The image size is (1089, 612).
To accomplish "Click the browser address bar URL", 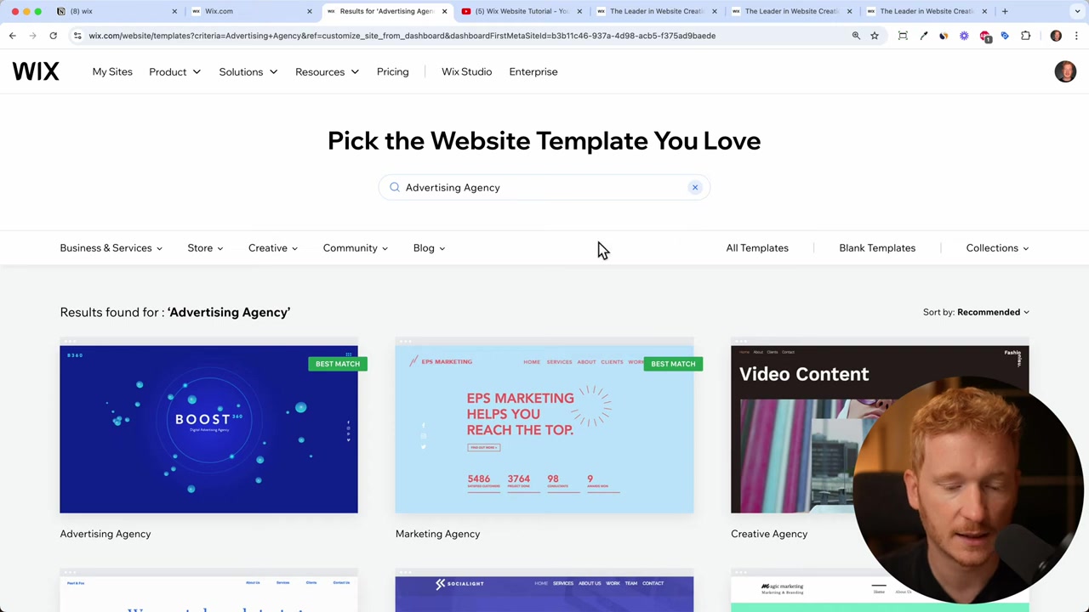I will click(x=402, y=36).
